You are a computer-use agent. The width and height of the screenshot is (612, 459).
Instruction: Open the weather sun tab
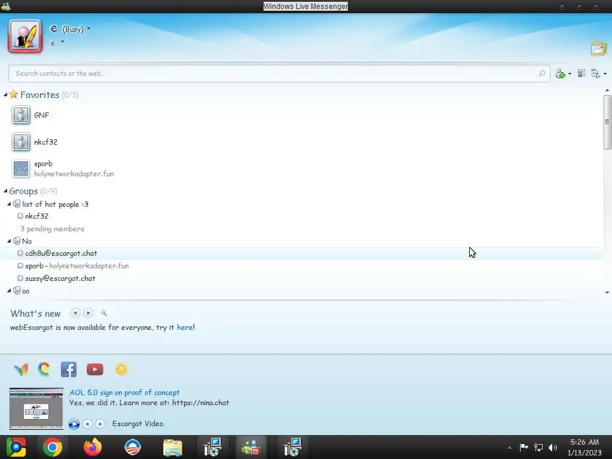(x=121, y=369)
